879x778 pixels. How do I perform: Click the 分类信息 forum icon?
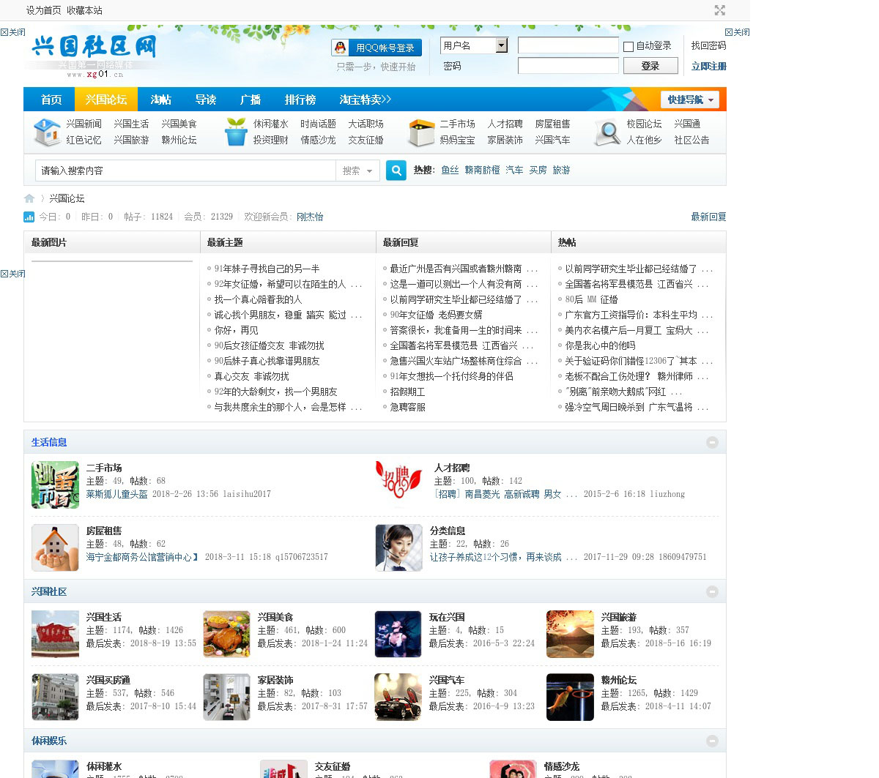tap(399, 547)
